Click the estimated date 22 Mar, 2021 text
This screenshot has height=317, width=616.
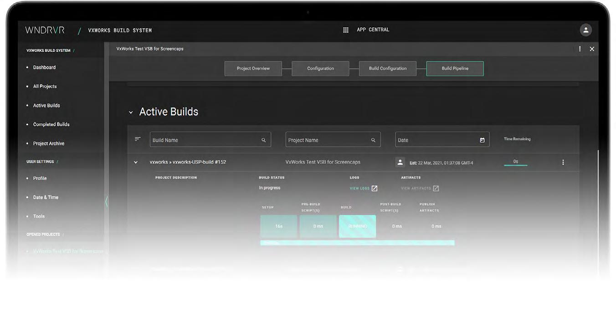tap(441, 163)
